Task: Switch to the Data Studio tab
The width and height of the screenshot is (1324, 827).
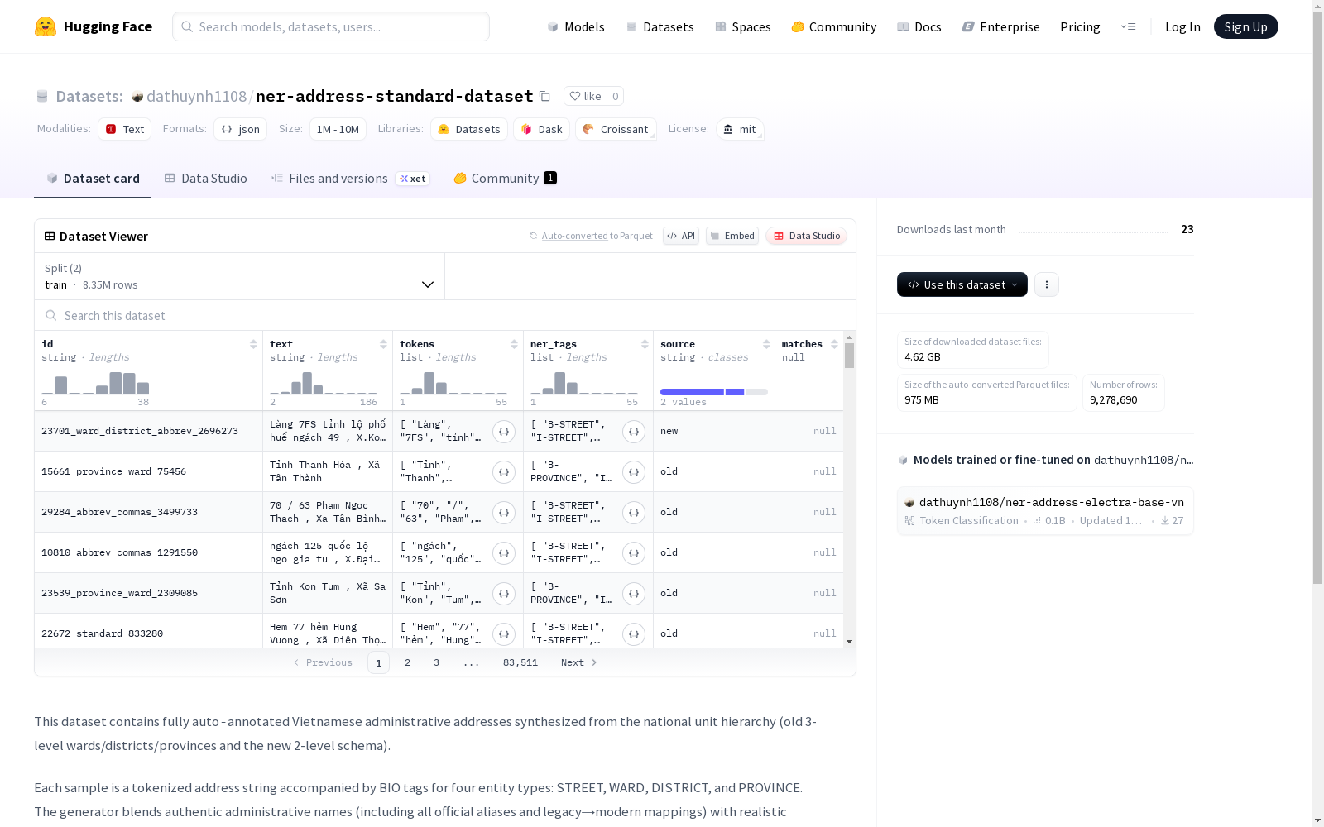Action: coord(206,179)
